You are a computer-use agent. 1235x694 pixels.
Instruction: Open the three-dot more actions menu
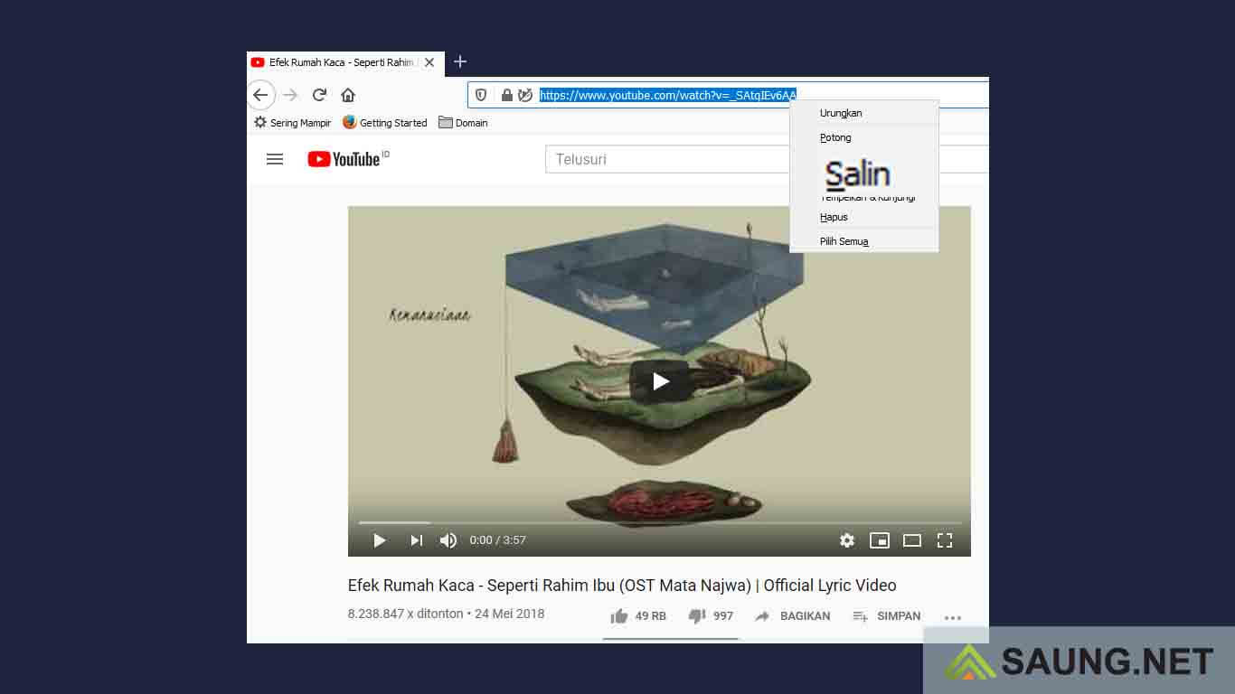pyautogui.click(x=952, y=618)
